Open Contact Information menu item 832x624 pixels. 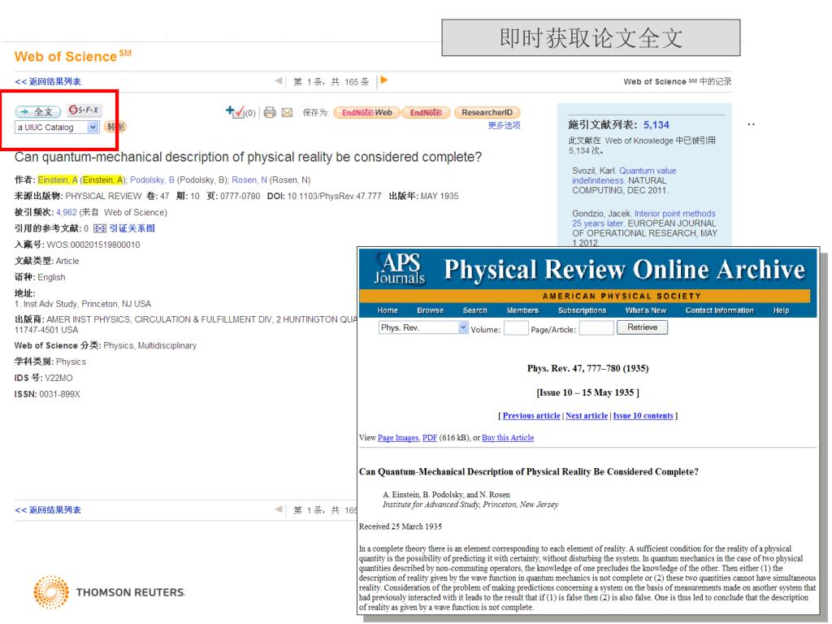(x=720, y=310)
